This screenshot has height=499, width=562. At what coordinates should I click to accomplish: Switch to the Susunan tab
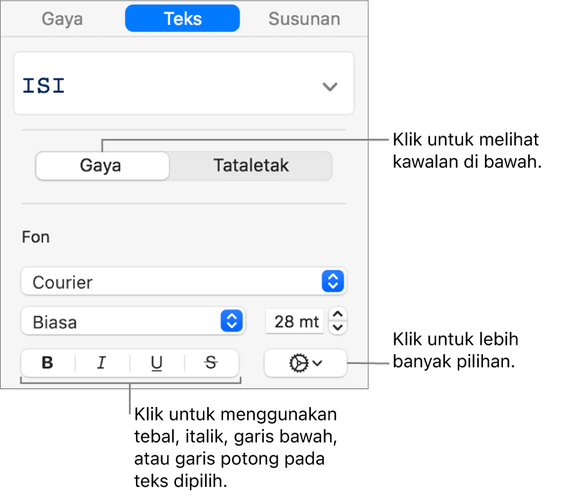tap(304, 19)
